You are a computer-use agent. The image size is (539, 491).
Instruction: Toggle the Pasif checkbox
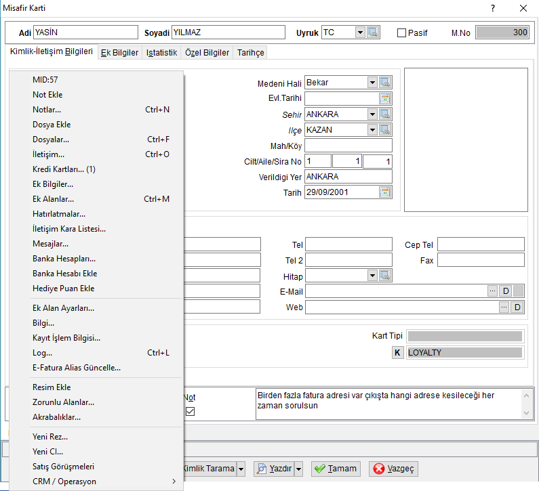401,33
